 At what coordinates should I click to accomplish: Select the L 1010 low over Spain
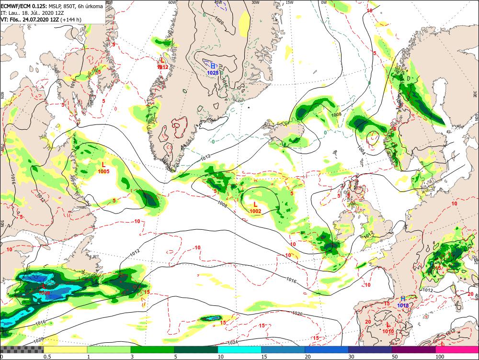point(388,327)
